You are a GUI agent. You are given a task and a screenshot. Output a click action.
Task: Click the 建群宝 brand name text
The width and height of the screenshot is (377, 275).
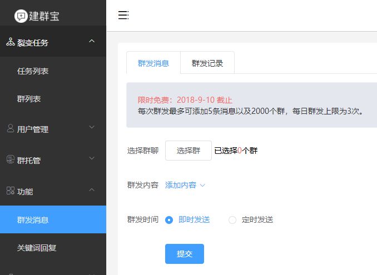click(x=44, y=16)
